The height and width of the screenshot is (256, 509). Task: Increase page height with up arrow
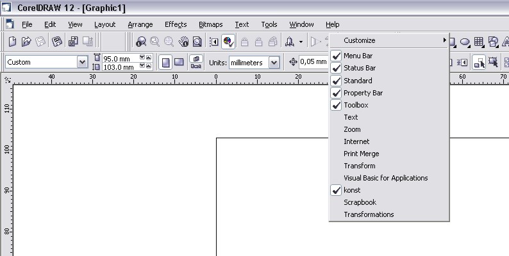[x=149, y=66]
